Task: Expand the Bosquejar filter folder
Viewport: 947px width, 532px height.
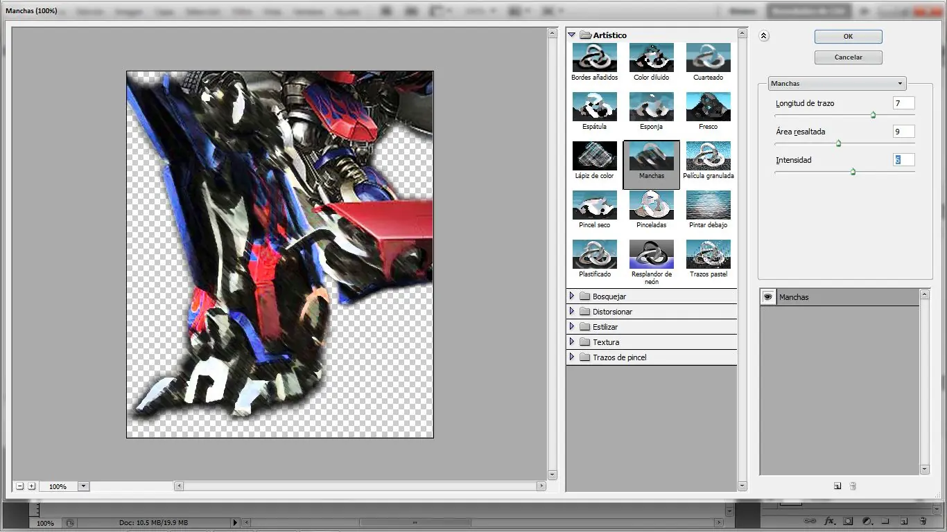Action: pyautogui.click(x=572, y=296)
